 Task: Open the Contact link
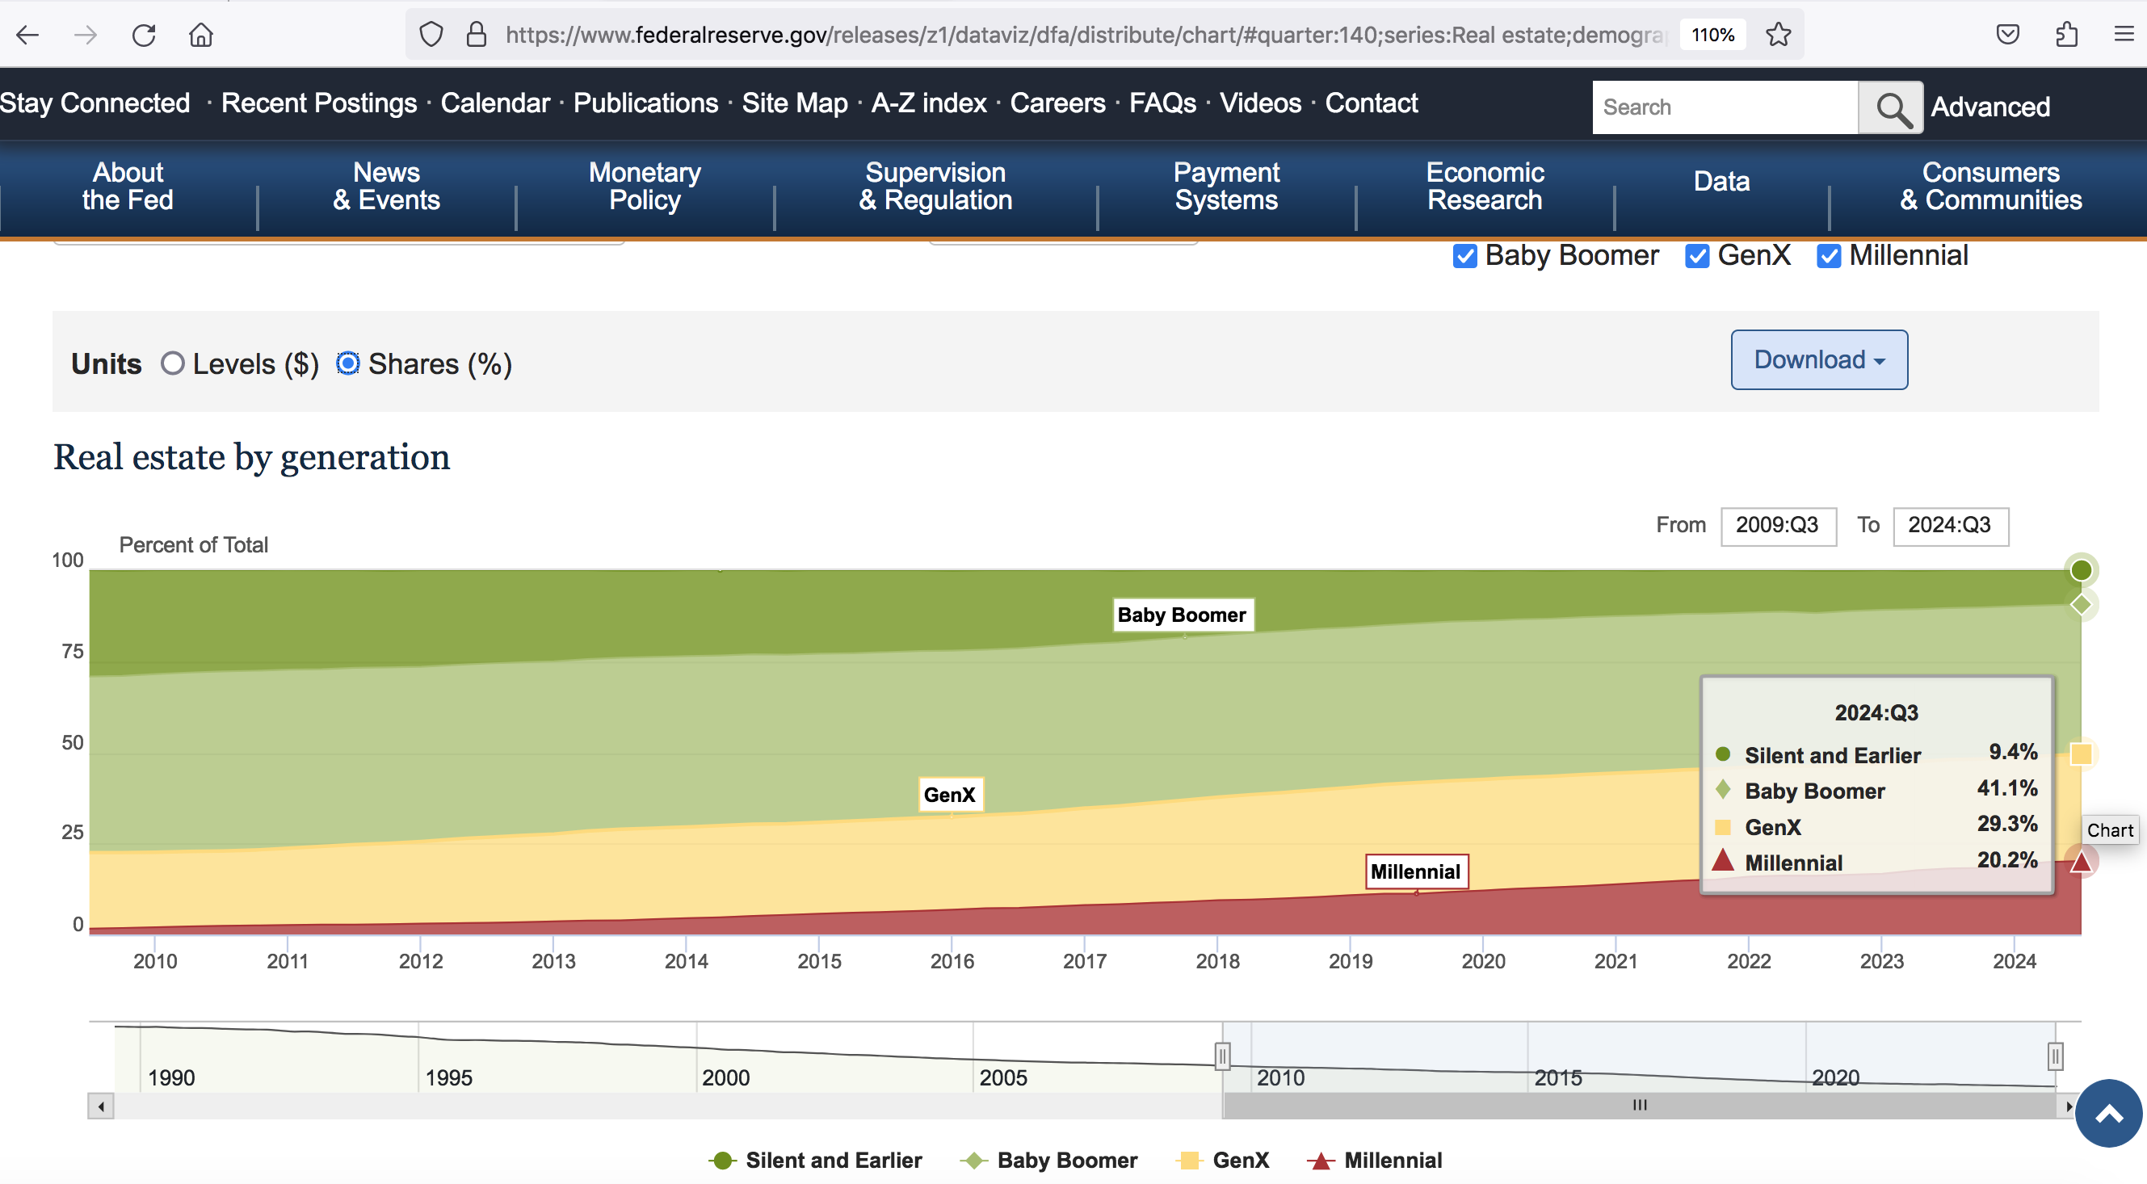tap(1371, 103)
